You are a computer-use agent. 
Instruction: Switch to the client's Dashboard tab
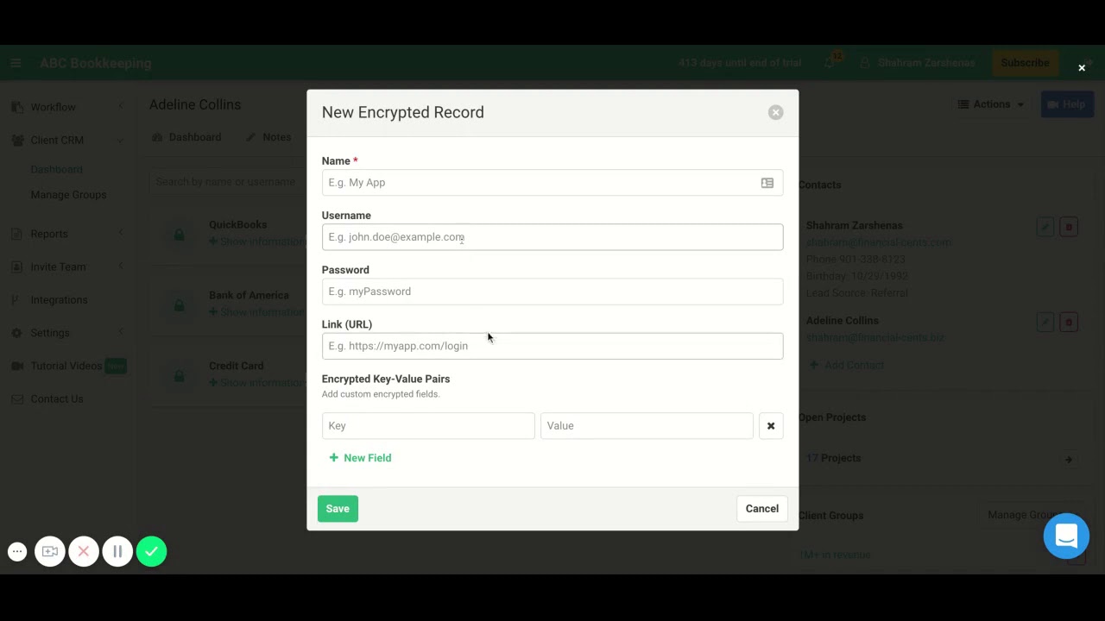(x=186, y=137)
